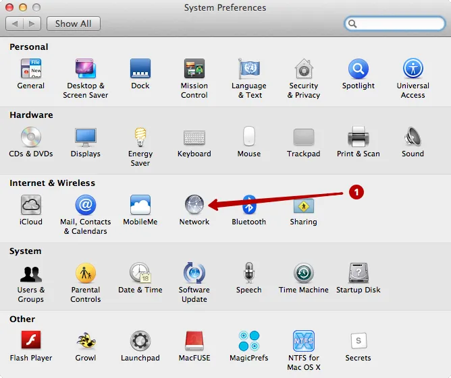Open the Network preferences icon
This screenshot has height=378, width=451.
[194, 205]
